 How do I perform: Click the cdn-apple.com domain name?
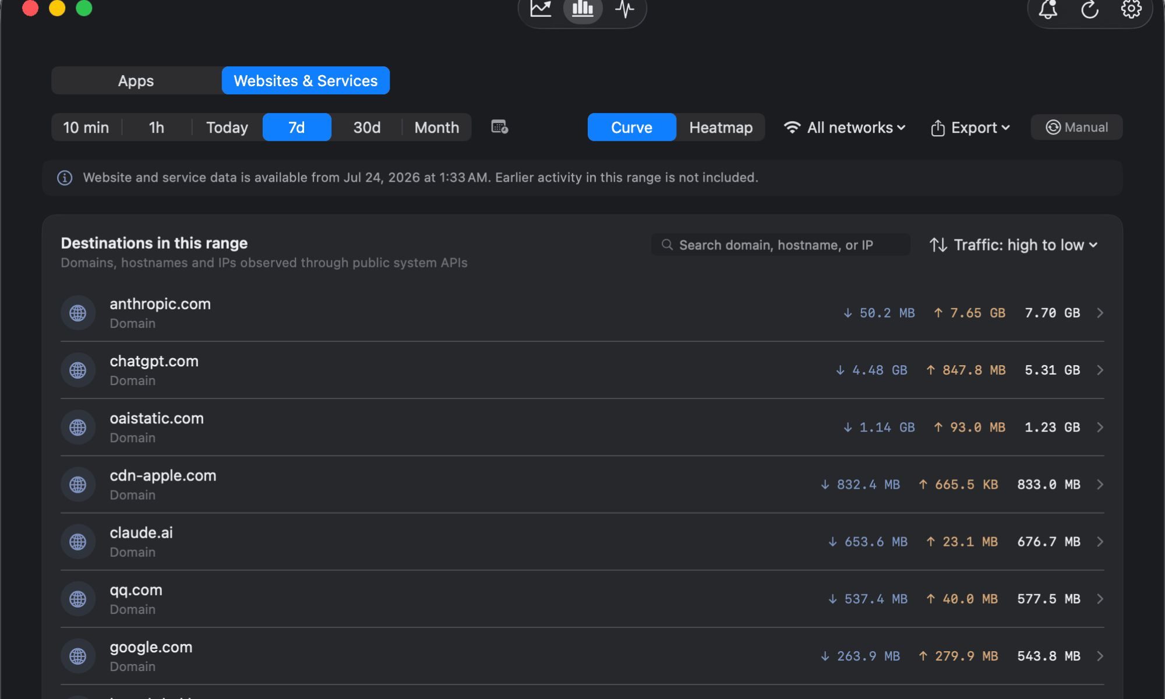coord(163,475)
